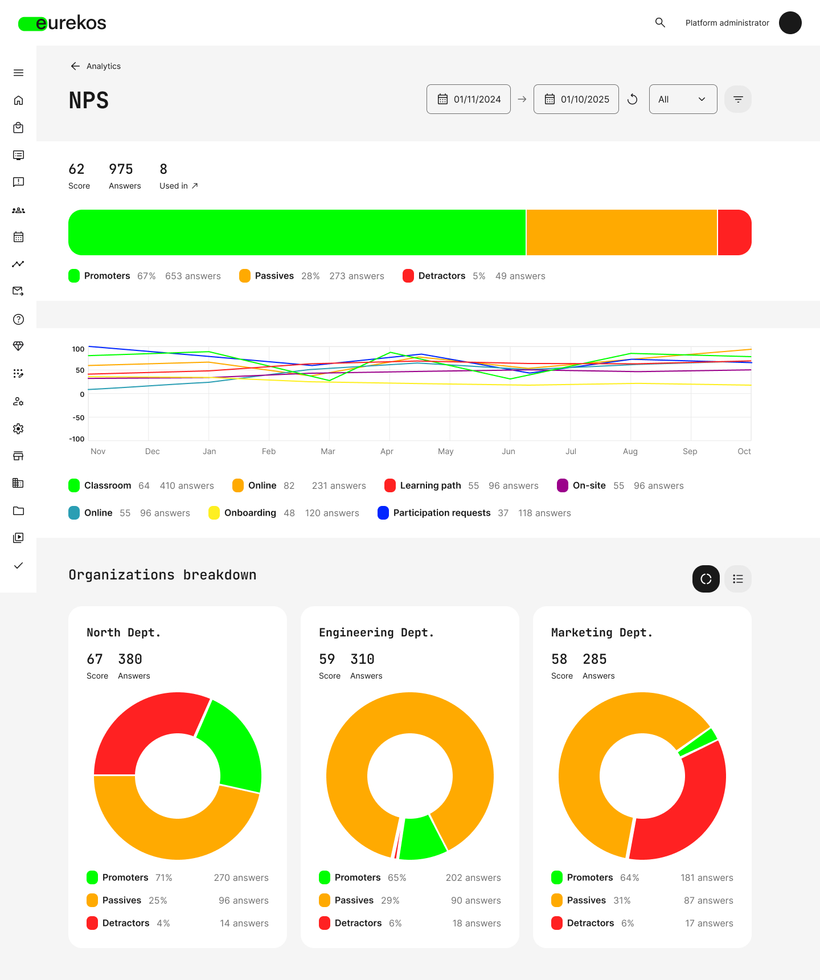Image resolution: width=820 pixels, height=980 pixels.
Task: Click '270 answers' in North Dept. card
Action: coord(241,877)
